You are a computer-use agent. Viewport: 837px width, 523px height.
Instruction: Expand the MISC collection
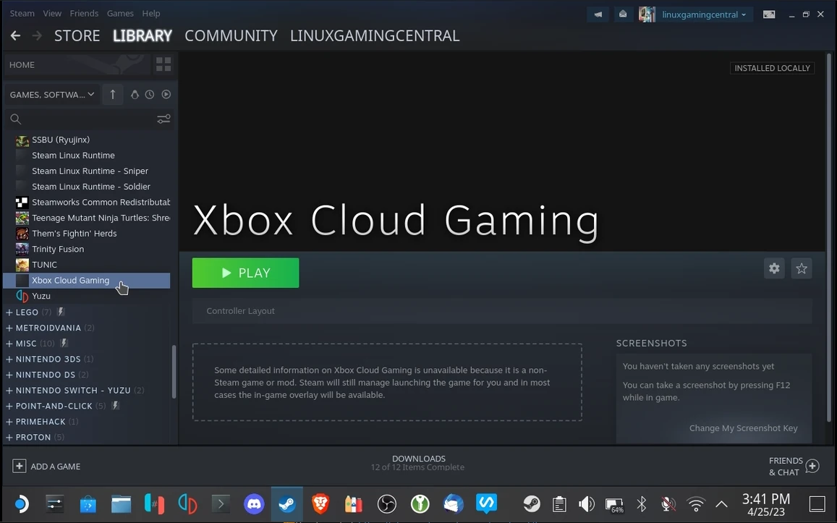pos(9,344)
